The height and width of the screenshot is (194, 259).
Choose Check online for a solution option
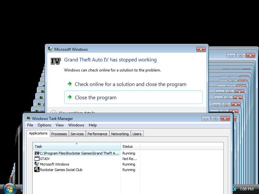(x=130, y=84)
